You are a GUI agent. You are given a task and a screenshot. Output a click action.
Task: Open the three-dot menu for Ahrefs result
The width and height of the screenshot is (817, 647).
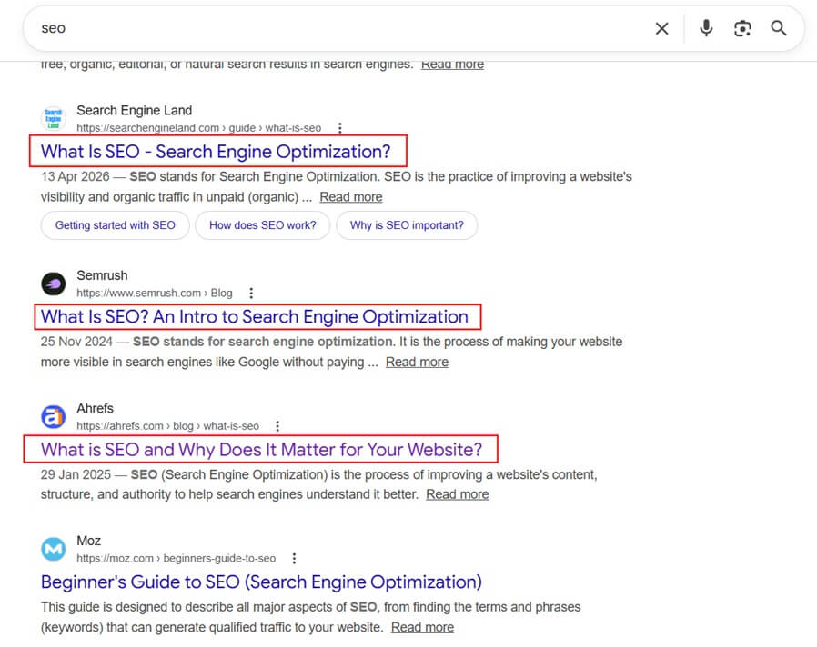(x=277, y=426)
